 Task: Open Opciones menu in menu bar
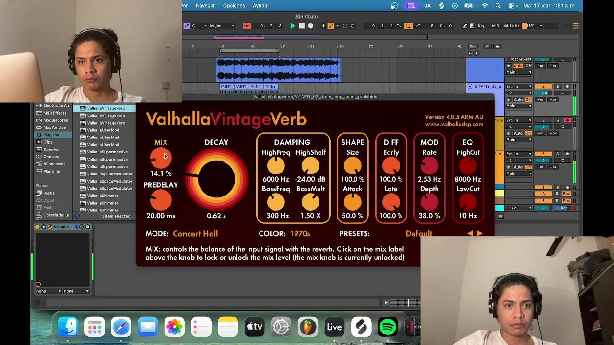tap(234, 6)
